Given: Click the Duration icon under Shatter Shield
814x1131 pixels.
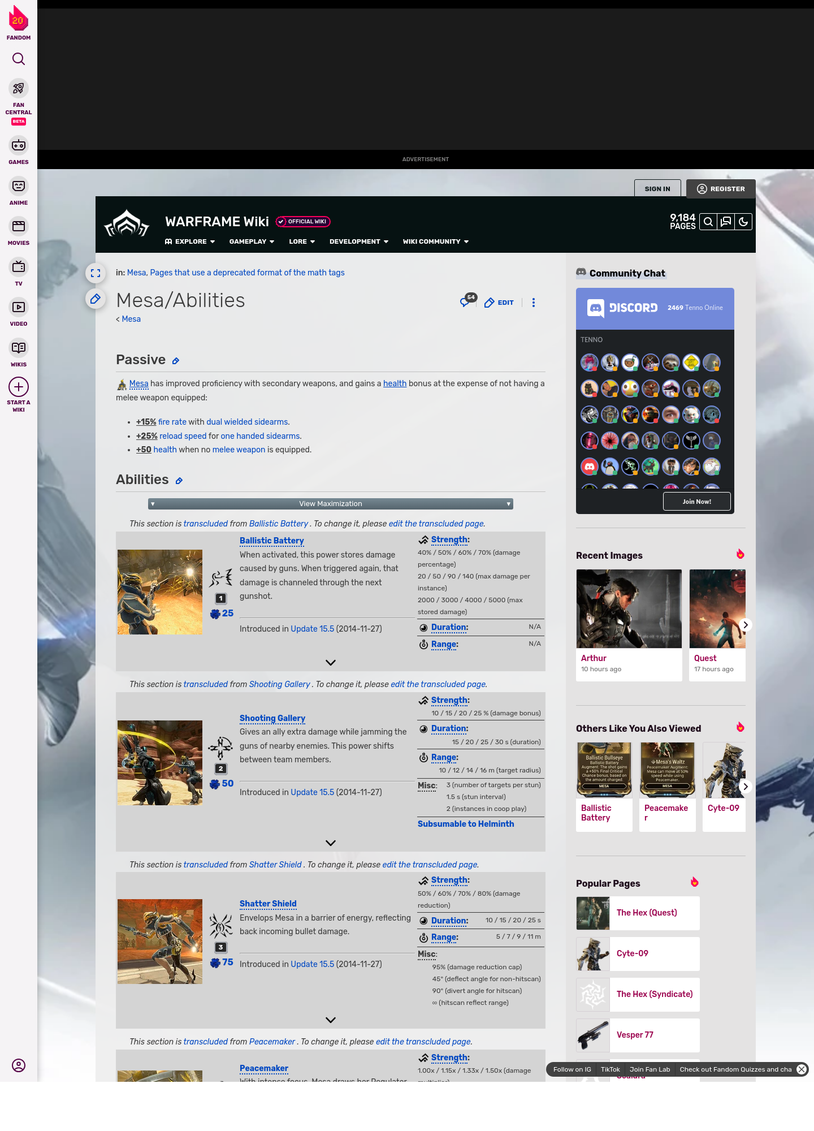Looking at the screenshot, I should coord(423,921).
